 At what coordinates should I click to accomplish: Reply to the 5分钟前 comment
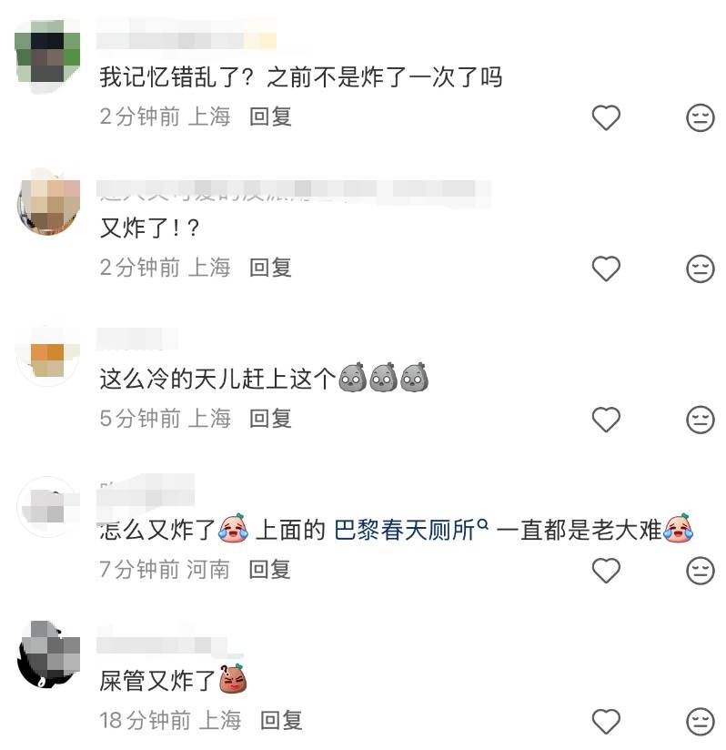click(x=270, y=419)
